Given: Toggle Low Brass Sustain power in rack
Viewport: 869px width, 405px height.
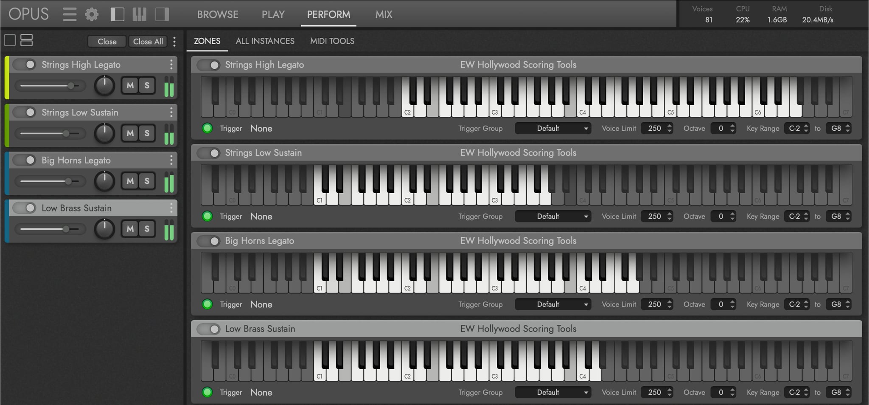Looking at the screenshot, I should pyautogui.click(x=24, y=208).
